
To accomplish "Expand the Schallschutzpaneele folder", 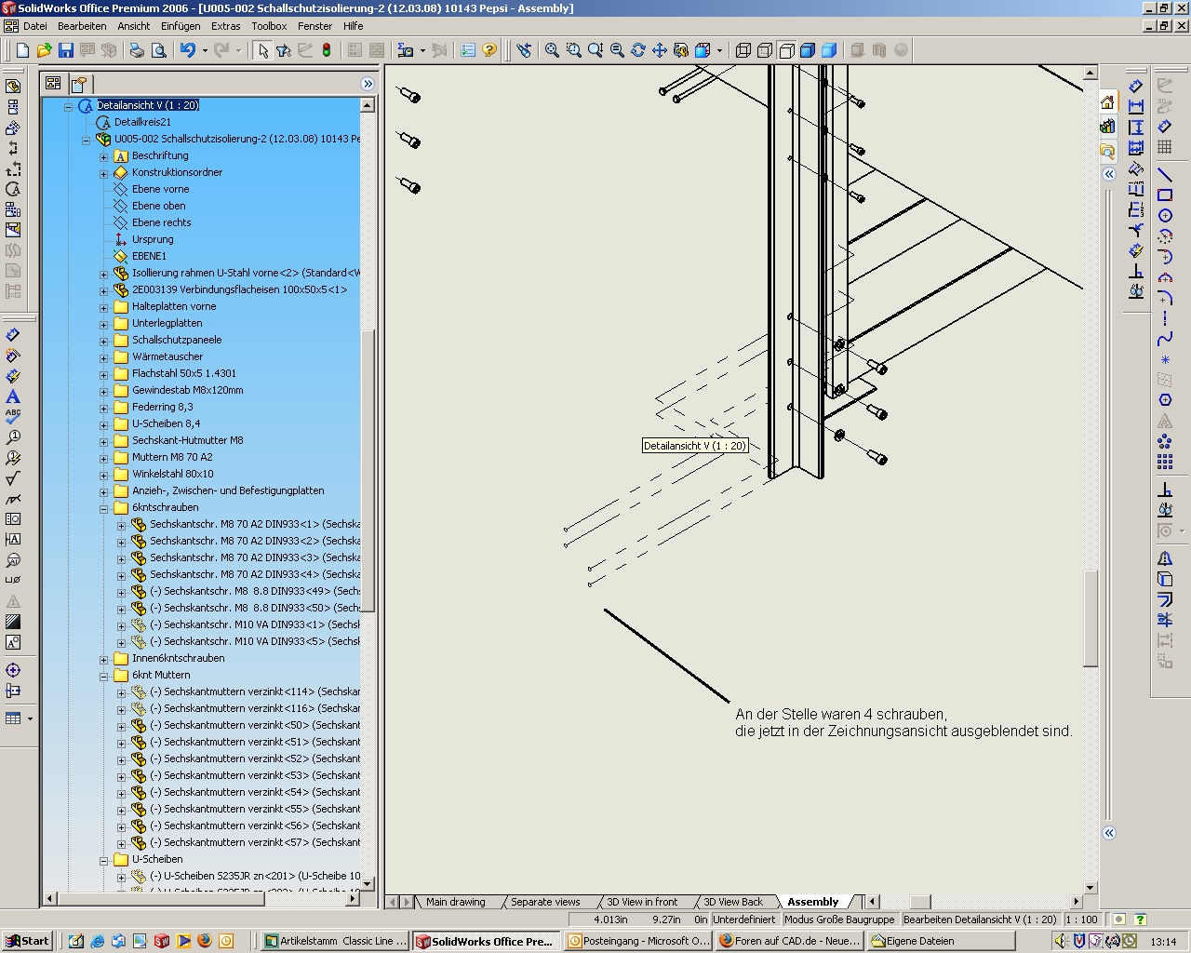I will pos(104,342).
